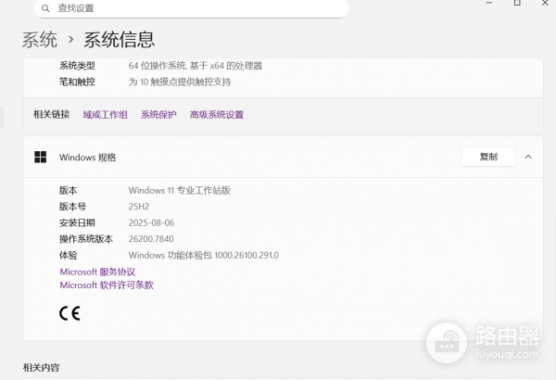Open Microsoft 软件许可条款 link
This screenshot has width=556, height=380.
107,285
